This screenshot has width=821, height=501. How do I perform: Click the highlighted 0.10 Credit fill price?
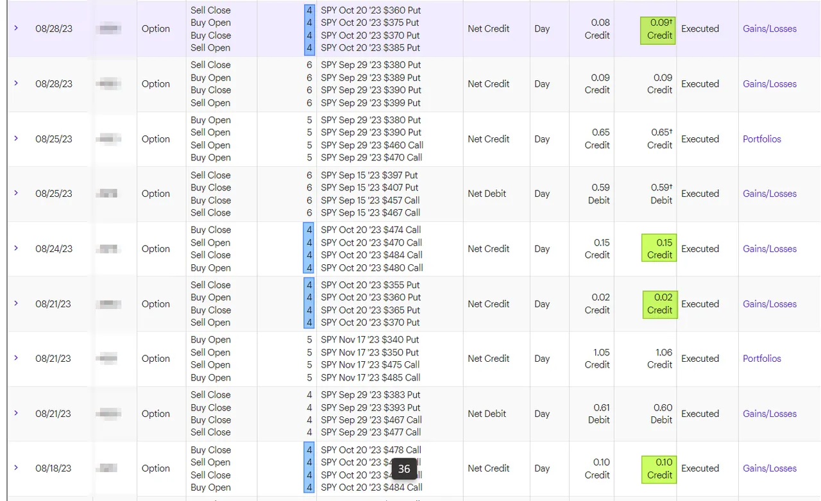[659, 468]
